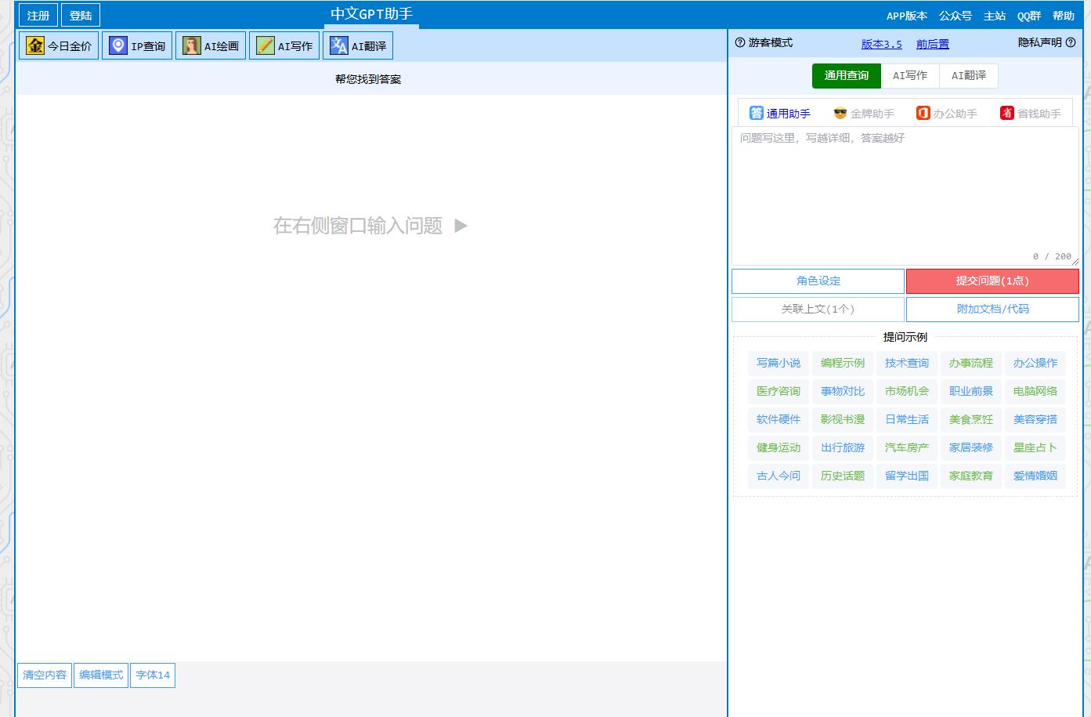The height and width of the screenshot is (717, 1091).
Task: Switch to the 通用查询 tab
Action: point(846,76)
